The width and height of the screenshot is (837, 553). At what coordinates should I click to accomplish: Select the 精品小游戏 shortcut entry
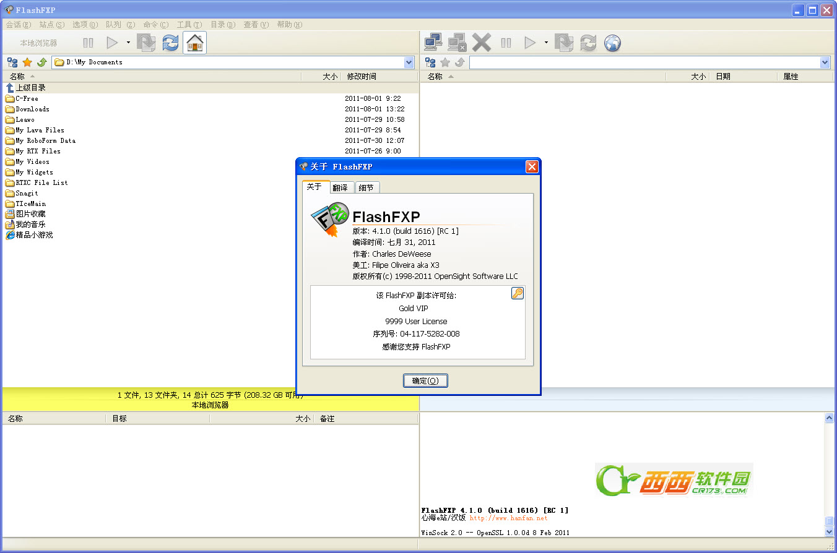click(29, 235)
